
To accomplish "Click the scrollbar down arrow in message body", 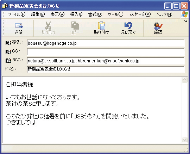I will [x=185, y=140].
